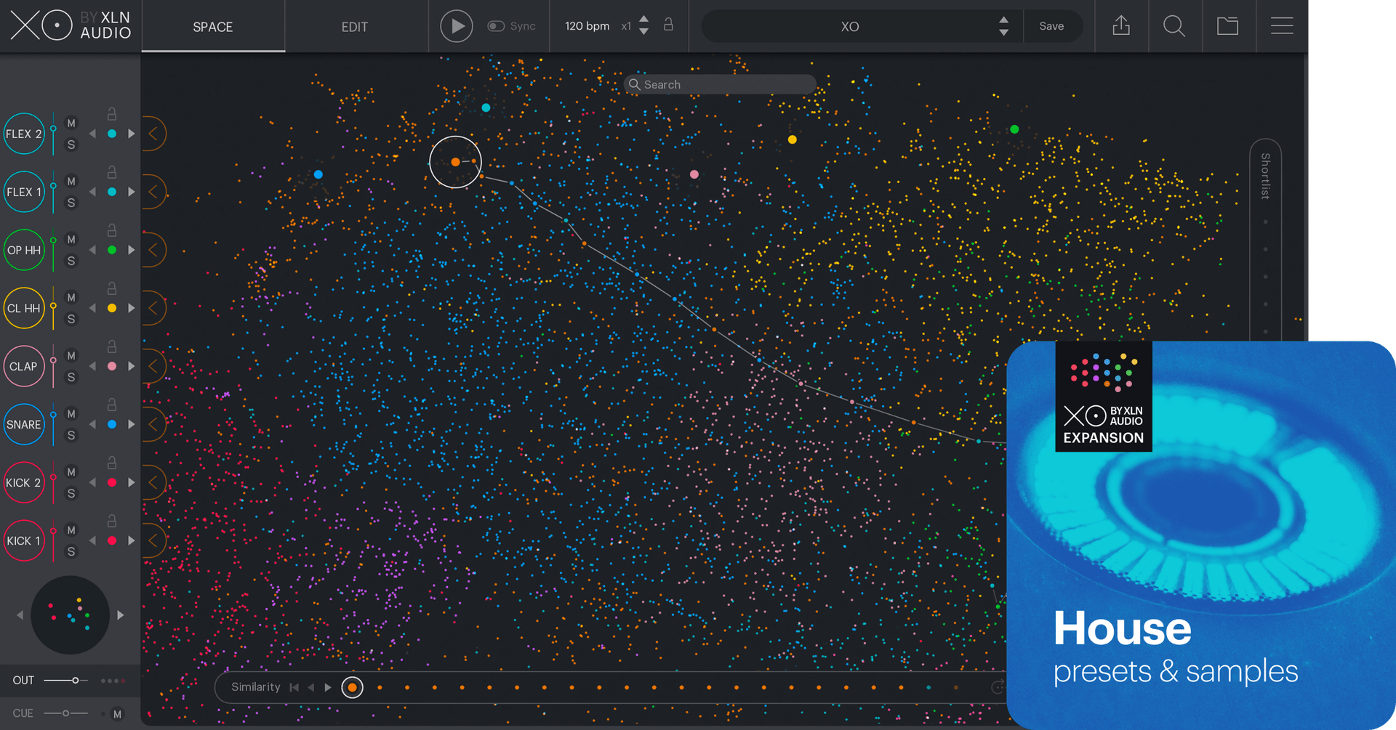1396x730 pixels.
Task: Load previous sample for SNARE
Action: point(92,424)
